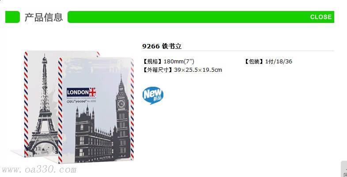Click the blue New 新品 badge icon

point(153,96)
